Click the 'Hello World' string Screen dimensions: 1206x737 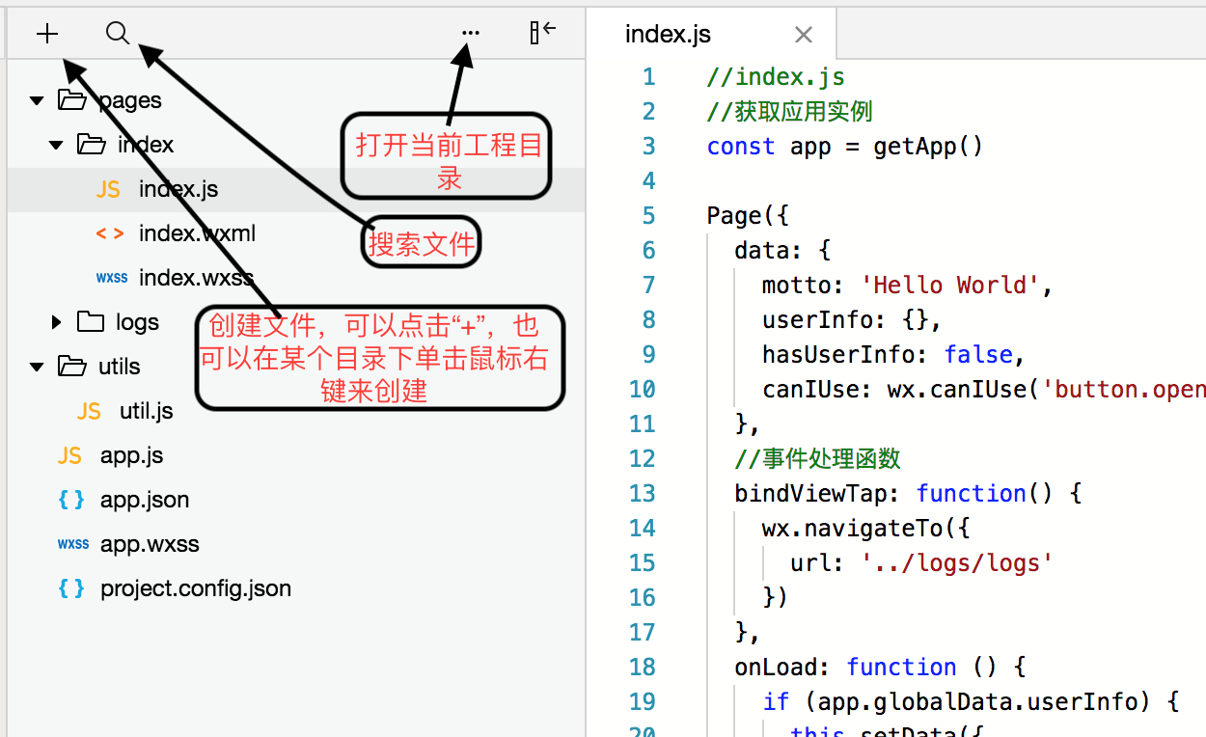point(950,285)
